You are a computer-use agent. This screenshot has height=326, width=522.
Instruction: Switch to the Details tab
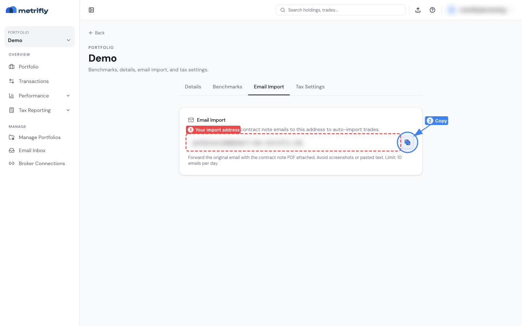click(193, 87)
